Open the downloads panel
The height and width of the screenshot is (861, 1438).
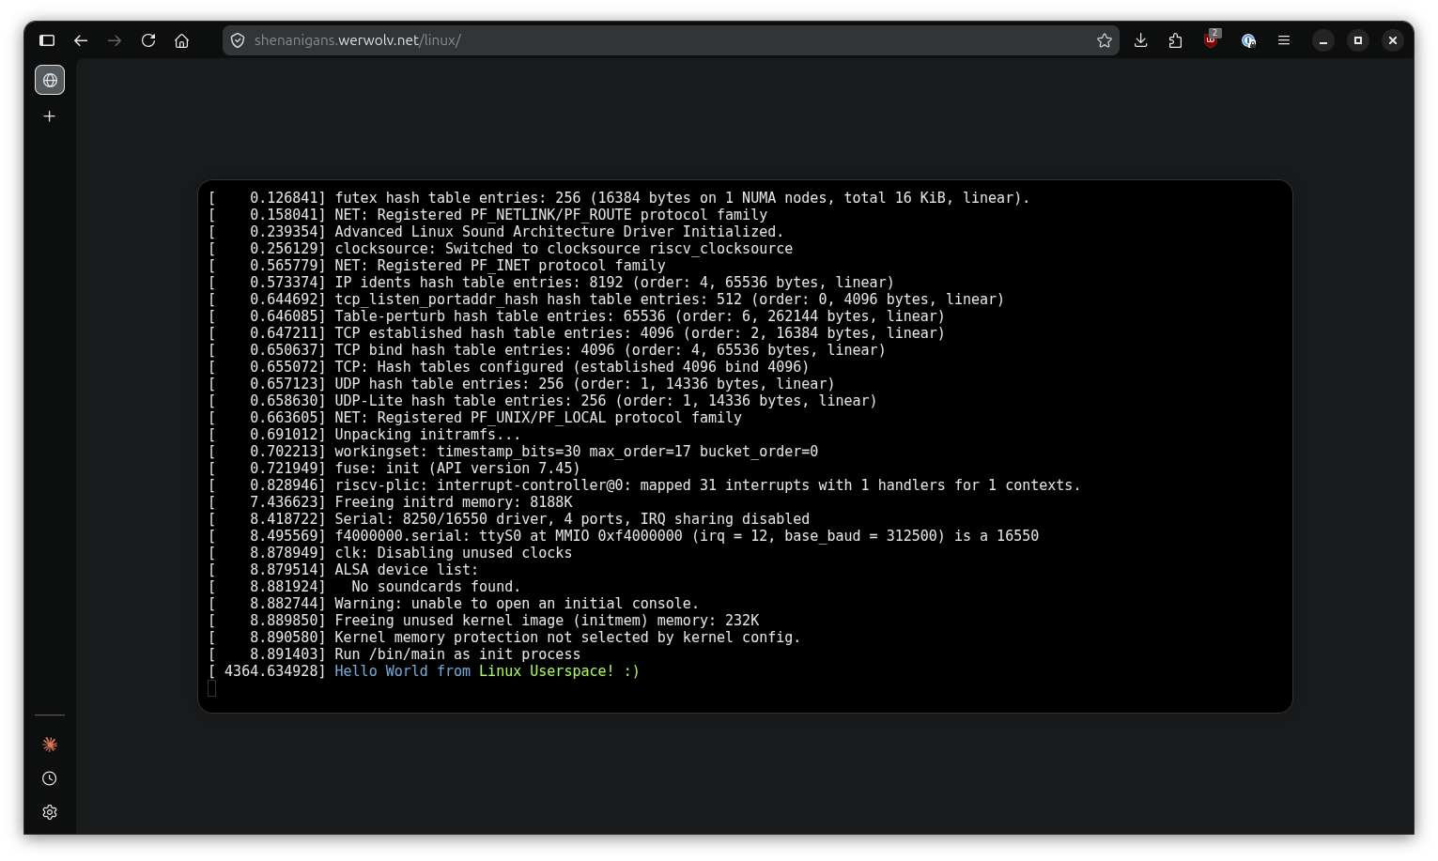click(1141, 40)
